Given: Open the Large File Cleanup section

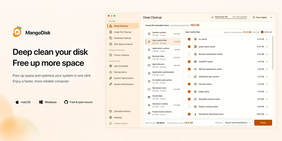Looking at the screenshot, I should click(123, 32).
